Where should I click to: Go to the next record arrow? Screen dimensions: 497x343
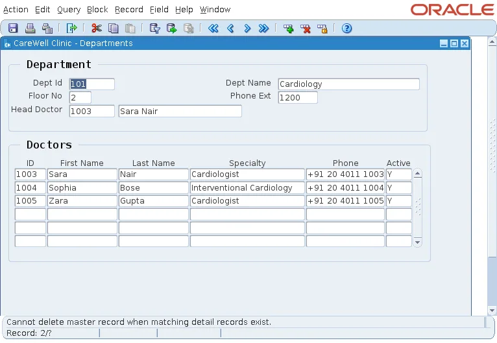tap(247, 28)
